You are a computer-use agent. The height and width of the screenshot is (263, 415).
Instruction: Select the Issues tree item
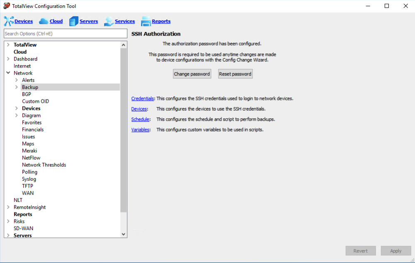tap(28, 136)
